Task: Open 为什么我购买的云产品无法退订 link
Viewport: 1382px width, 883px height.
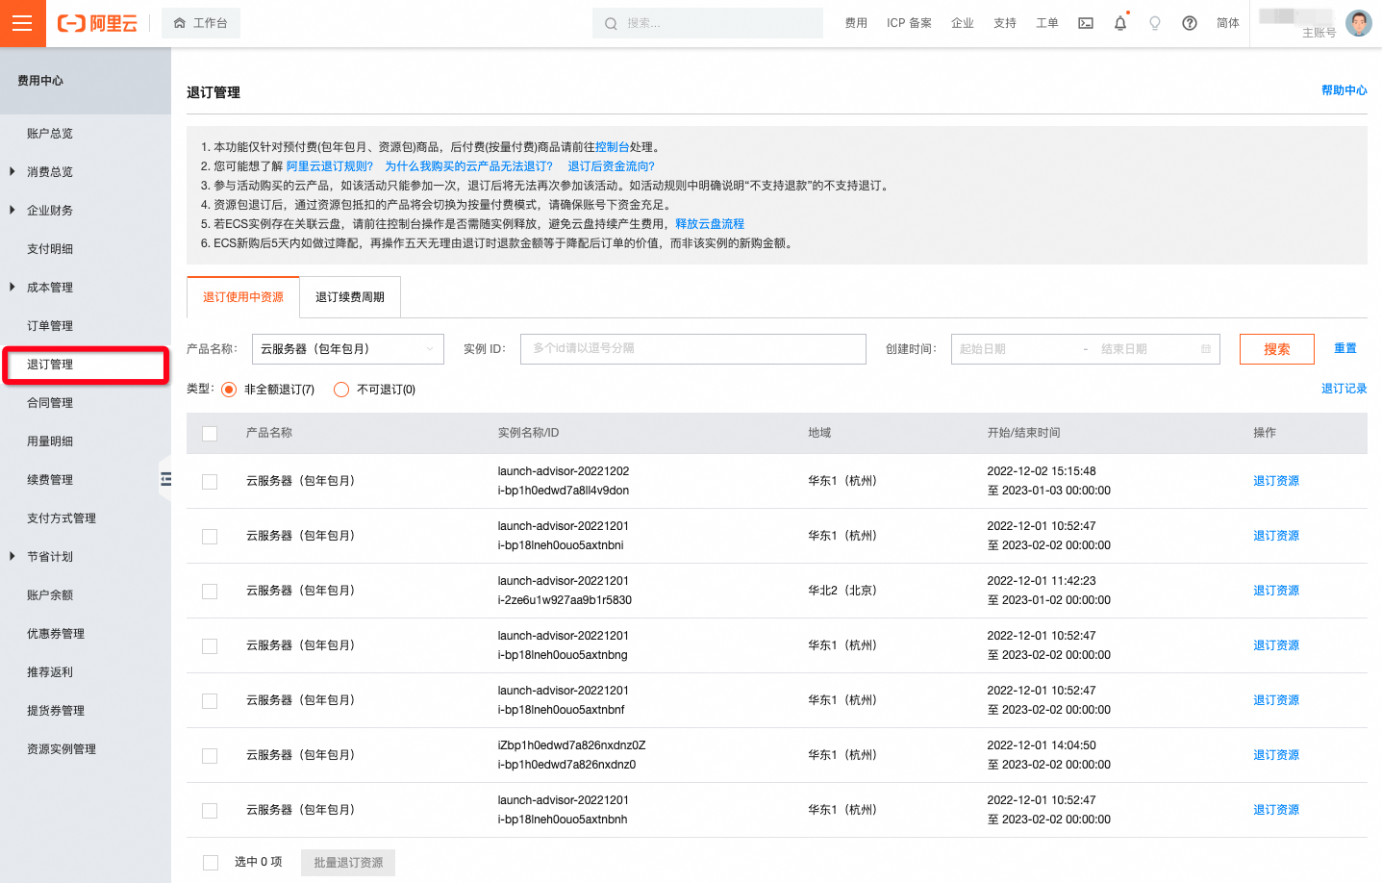Action: [x=469, y=166]
